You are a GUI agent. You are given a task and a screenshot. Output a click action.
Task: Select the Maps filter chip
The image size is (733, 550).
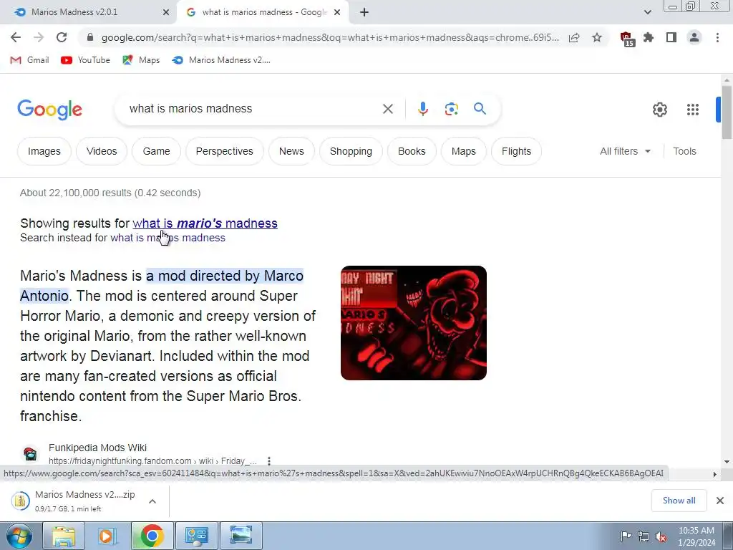463,151
